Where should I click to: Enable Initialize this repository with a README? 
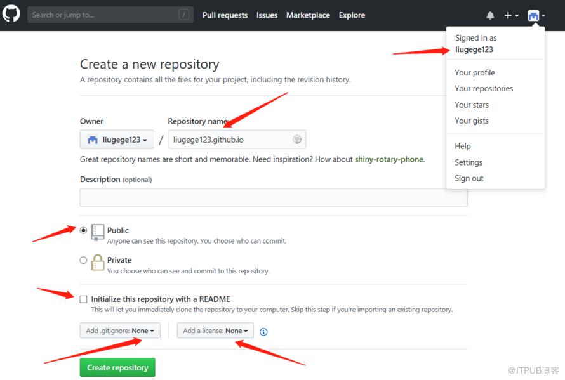(83, 299)
